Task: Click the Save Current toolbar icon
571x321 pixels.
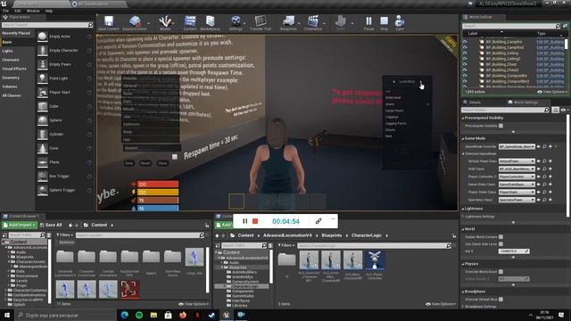Action: point(109,21)
